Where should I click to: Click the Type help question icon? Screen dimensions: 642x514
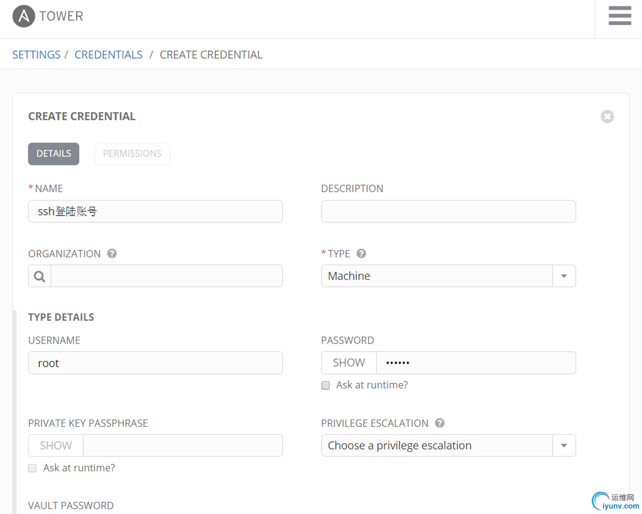361,254
